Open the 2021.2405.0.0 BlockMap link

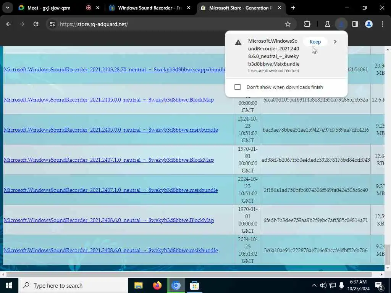pos(109,100)
